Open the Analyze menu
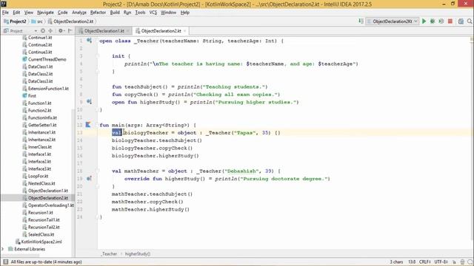The image size is (474, 266). (79, 13)
